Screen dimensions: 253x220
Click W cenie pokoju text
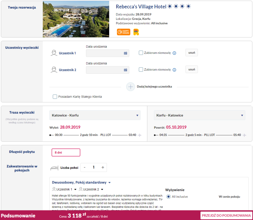(229, 197)
